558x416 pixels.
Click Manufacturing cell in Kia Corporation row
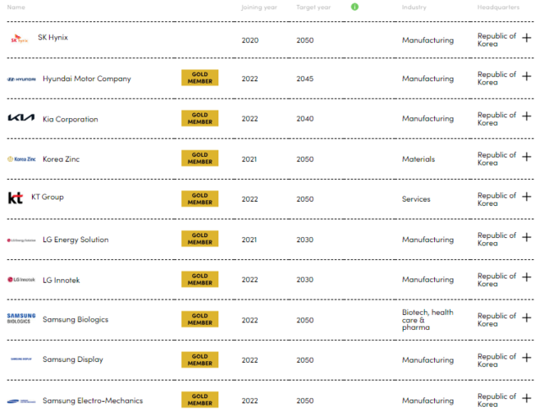[x=428, y=118]
